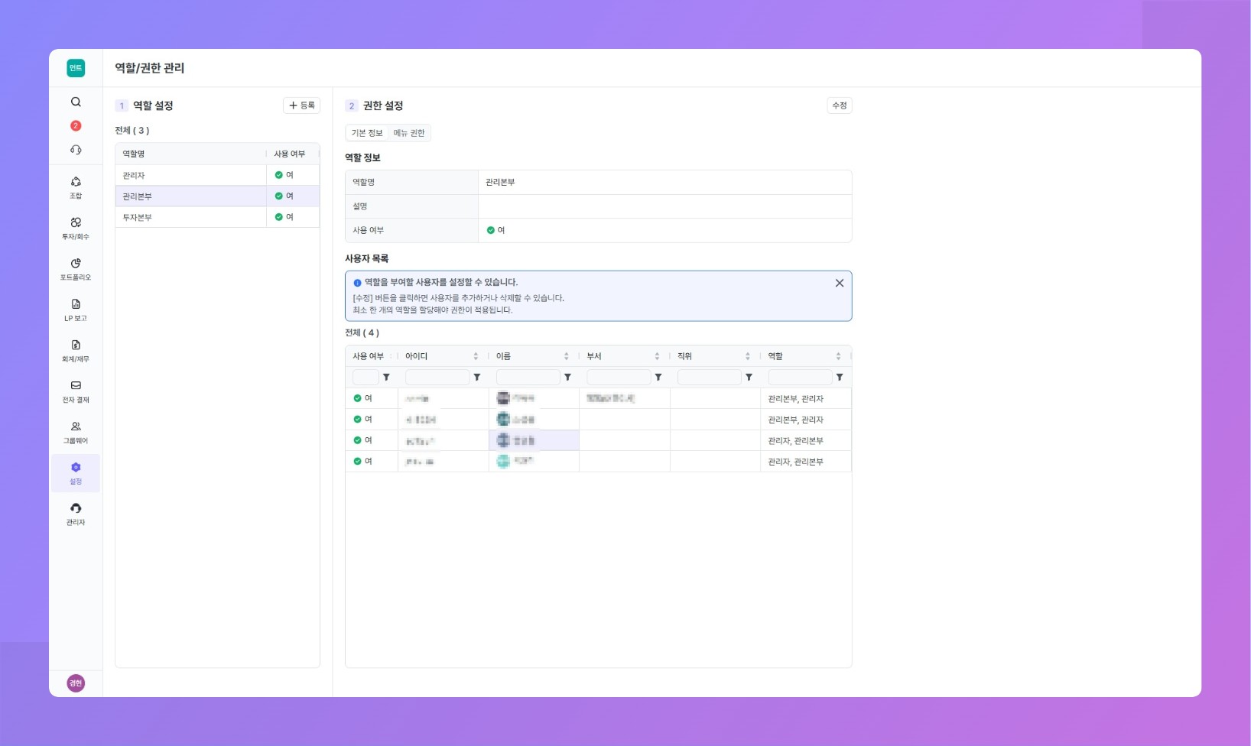
Task: Open the search icon in the sidebar
Action: (x=76, y=102)
